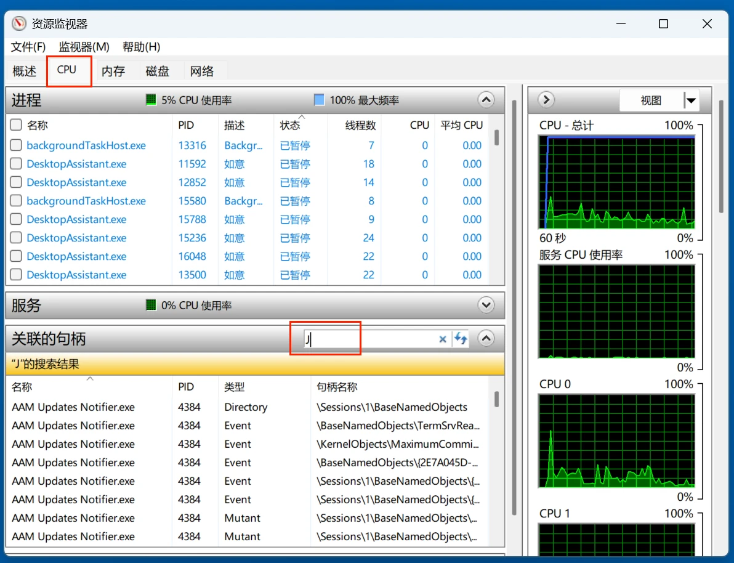The height and width of the screenshot is (563, 734).
Task: Click the 视图 button in graph pane
Action: point(651,100)
